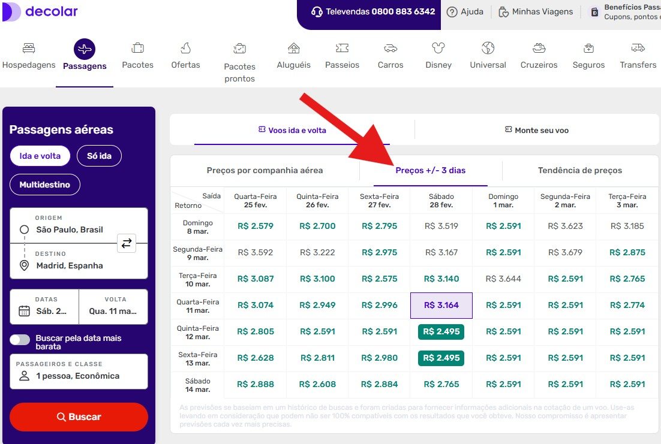
Task: Swap origin and destination arrows
Action: (127, 243)
